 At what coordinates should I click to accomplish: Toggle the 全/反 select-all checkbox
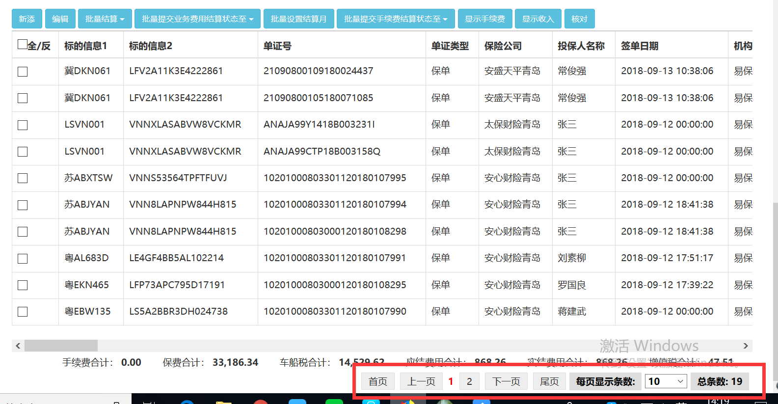[23, 45]
